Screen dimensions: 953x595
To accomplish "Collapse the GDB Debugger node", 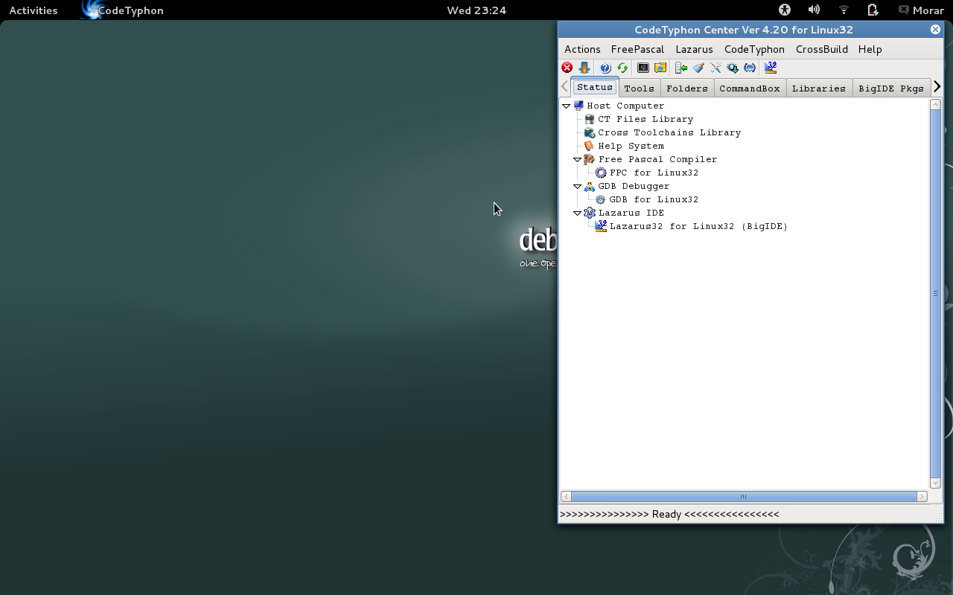I will (x=577, y=186).
